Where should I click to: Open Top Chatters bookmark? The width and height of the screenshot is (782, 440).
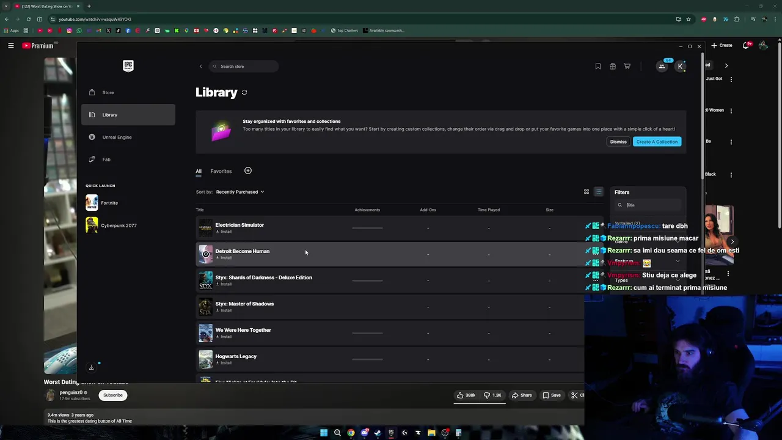(x=345, y=31)
